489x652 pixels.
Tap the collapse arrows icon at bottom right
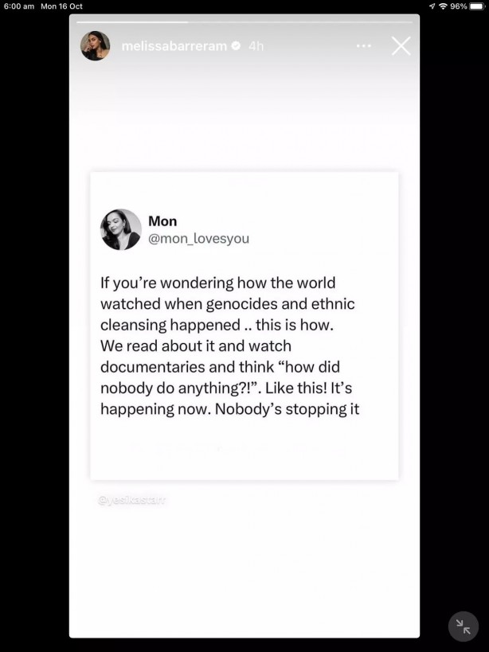click(x=463, y=626)
